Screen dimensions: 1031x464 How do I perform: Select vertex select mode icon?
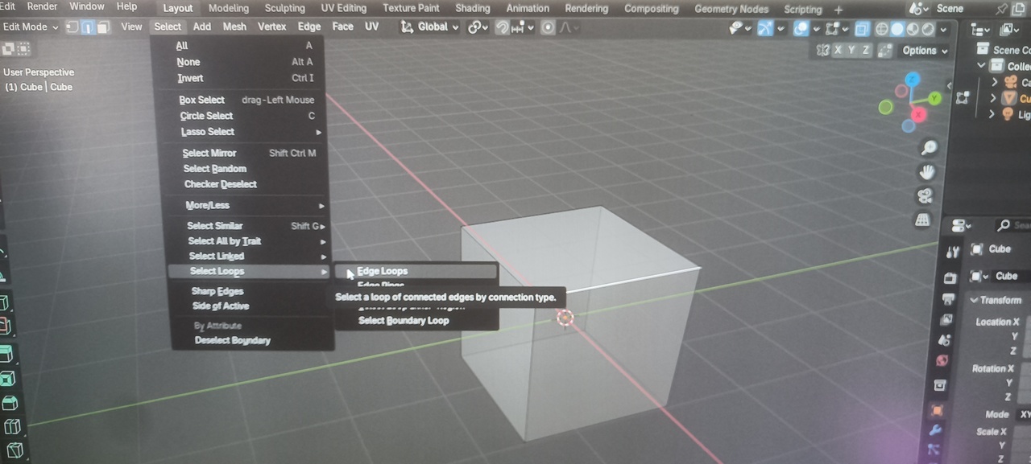tap(72, 27)
